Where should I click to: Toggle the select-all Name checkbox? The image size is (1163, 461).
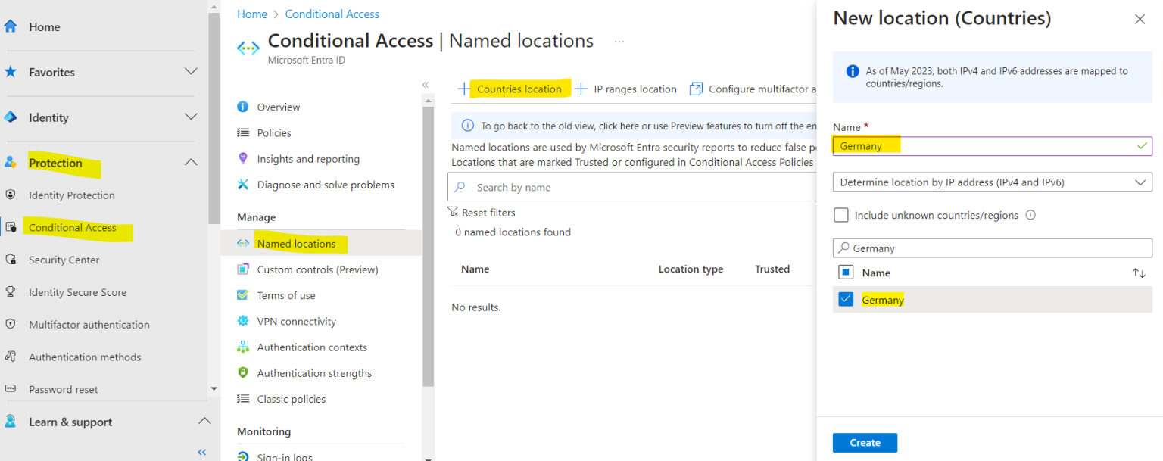[x=846, y=273]
